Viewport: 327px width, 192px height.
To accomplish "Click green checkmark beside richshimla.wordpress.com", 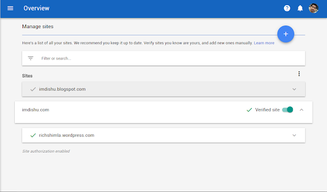I will coord(33,135).
